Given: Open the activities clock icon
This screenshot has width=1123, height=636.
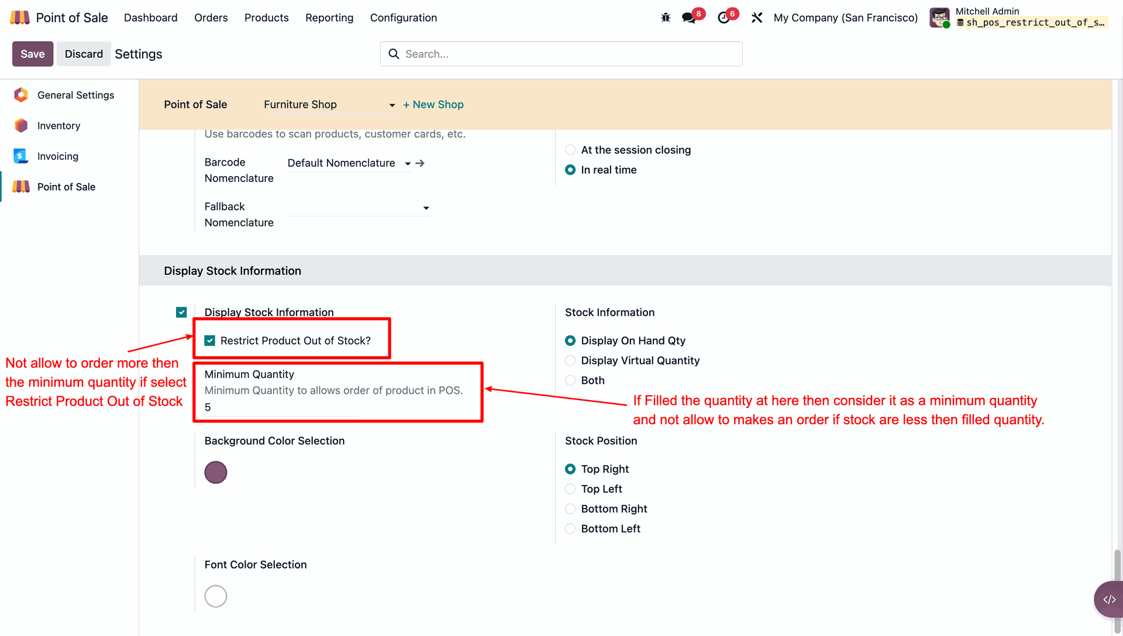Looking at the screenshot, I should coord(724,18).
